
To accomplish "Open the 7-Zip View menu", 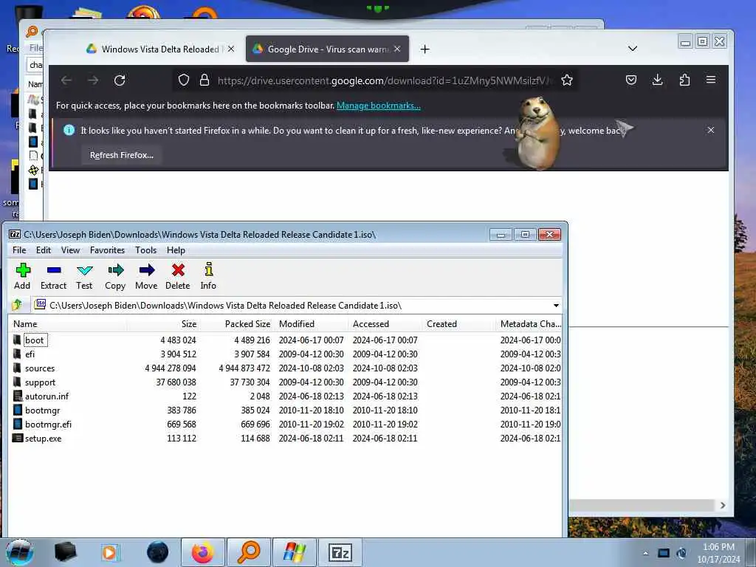I will 70,250.
